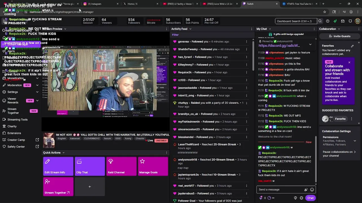This screenshot has height=203, width=362.
Task: Expand the Quick Actions panel dropdown
Action: (x=63, y=153)
